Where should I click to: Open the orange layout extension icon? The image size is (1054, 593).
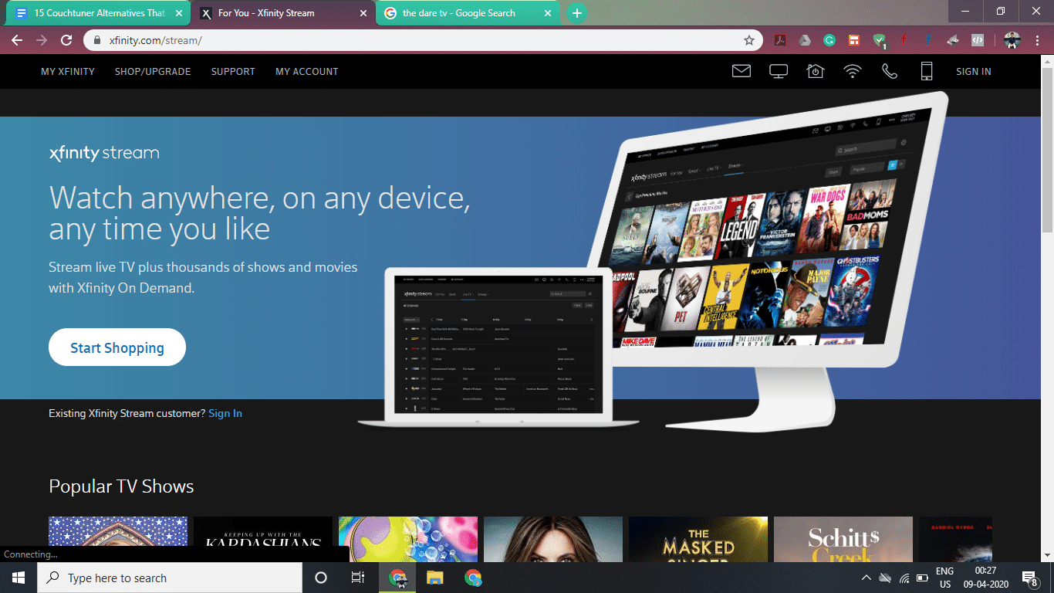(x=853, y=40)
